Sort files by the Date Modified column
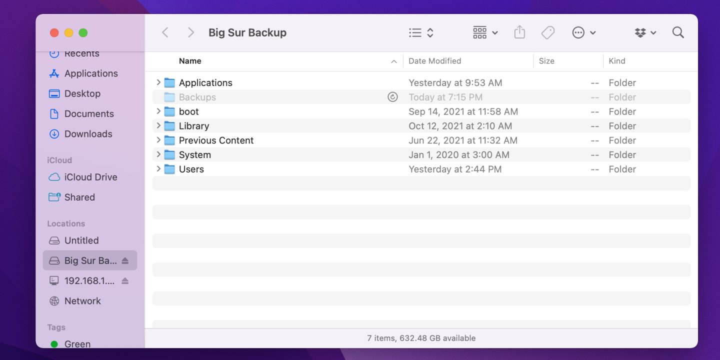The height and width of the screenshot is (360, 720). pyautogui.click(x=434, y=60)
